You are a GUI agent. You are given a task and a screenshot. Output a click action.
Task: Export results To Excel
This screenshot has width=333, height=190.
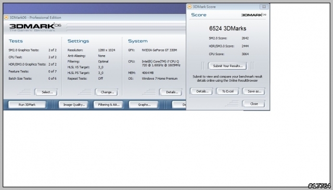coord(227,91)
